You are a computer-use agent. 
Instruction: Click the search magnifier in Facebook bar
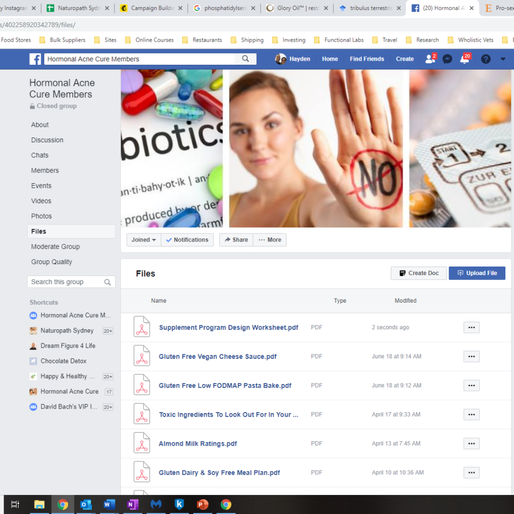click(245, 59)
